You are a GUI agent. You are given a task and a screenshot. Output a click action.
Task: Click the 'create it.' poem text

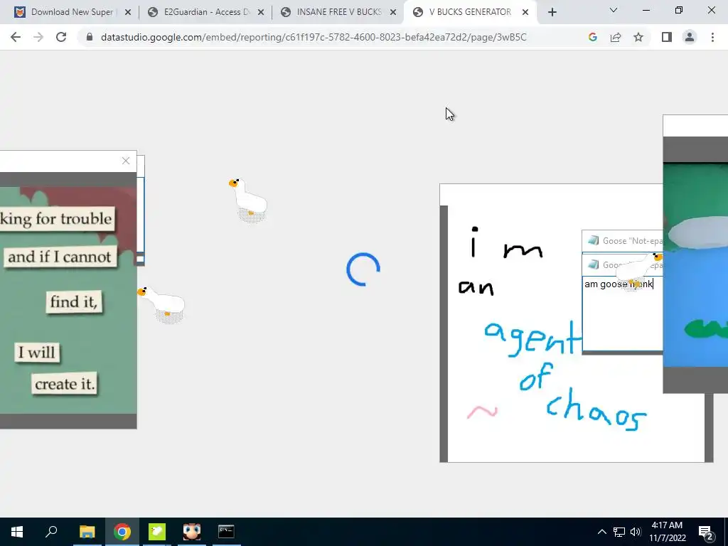tap(65, 384)
